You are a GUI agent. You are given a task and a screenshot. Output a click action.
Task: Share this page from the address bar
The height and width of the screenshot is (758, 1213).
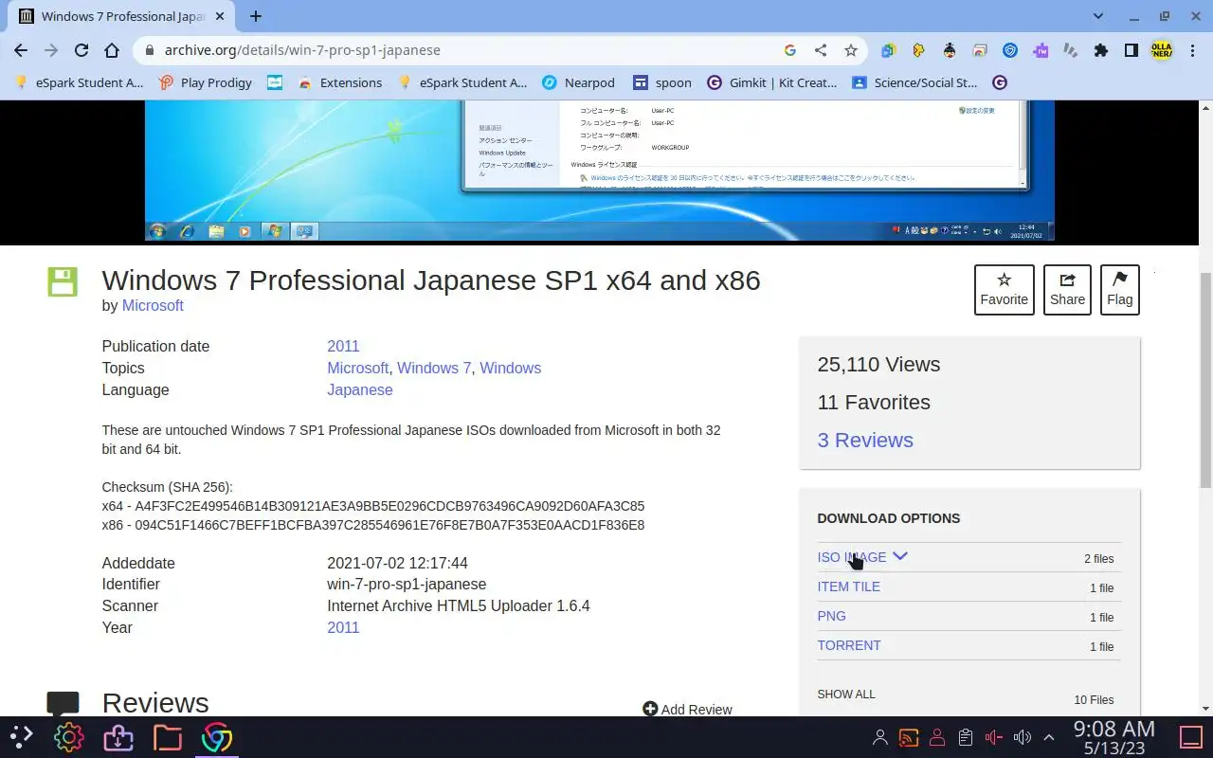point(821,50)
